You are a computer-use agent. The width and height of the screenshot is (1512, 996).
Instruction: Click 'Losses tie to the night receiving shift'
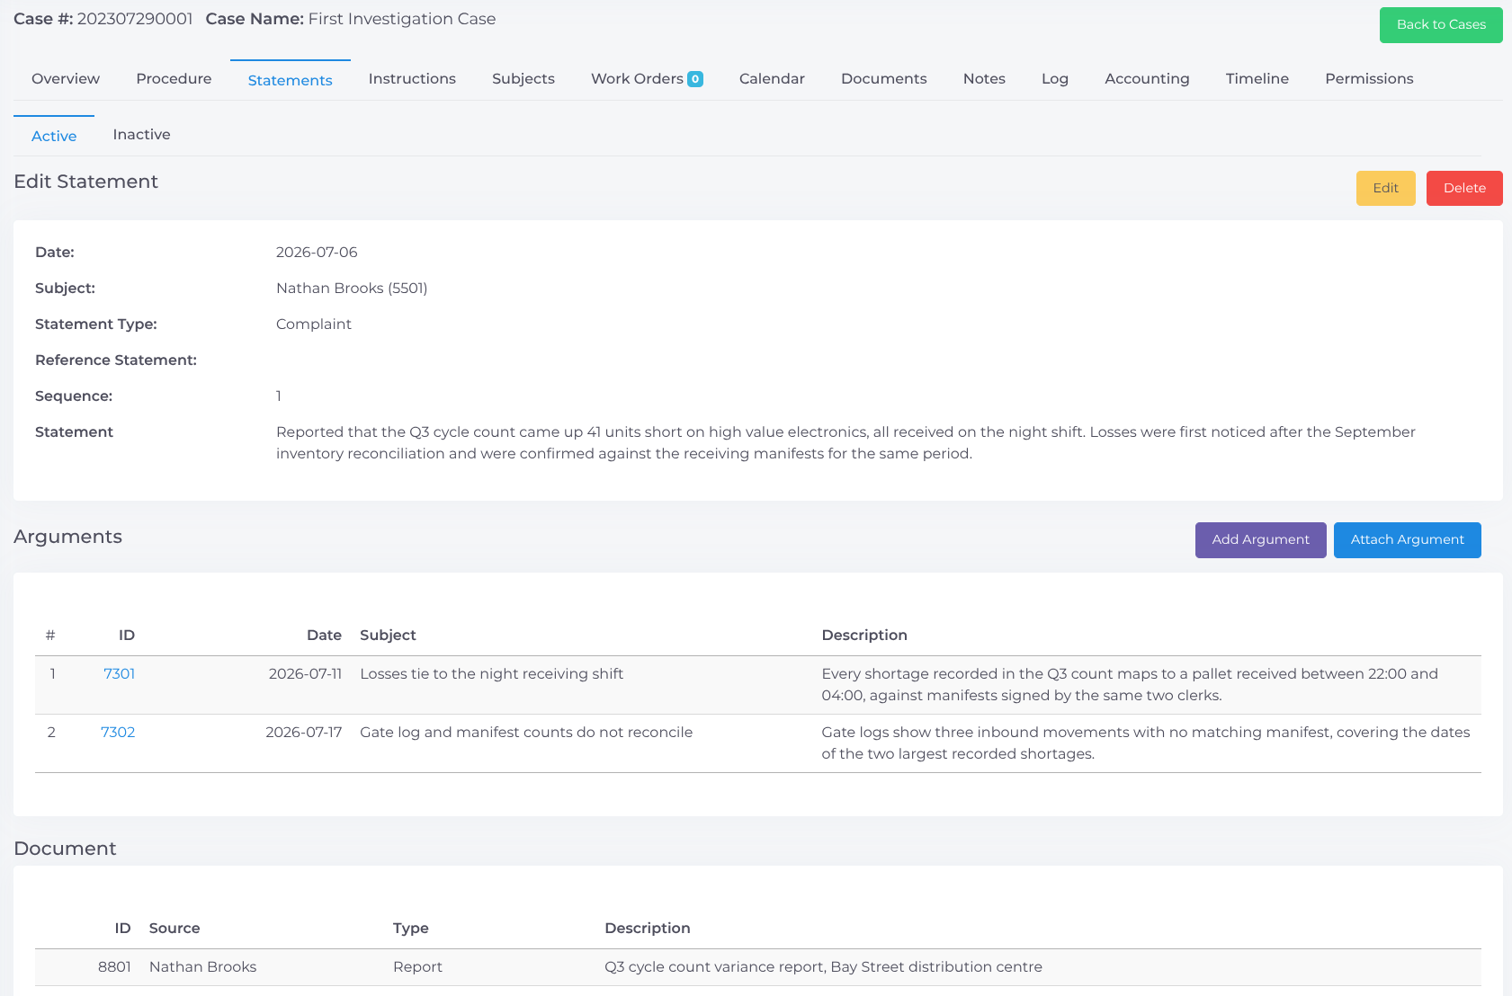tap(491, 674)
